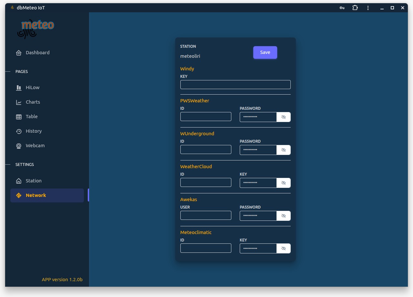
Task: Click the Charts line graph icon
Action: pos(19,102)
